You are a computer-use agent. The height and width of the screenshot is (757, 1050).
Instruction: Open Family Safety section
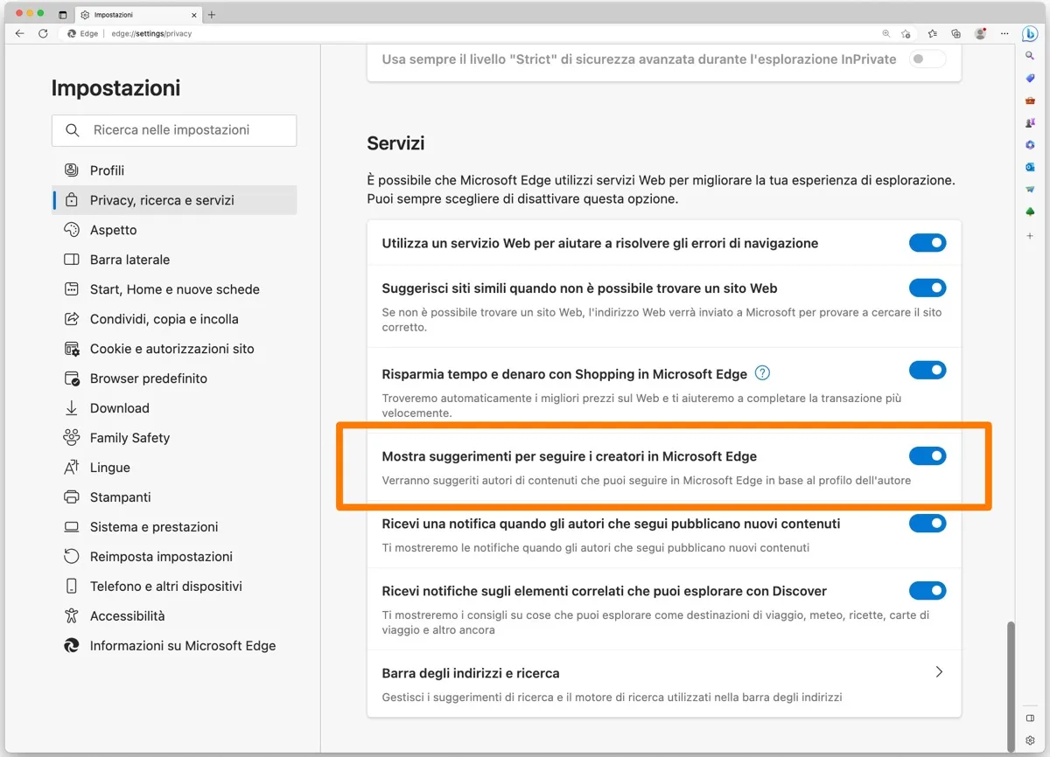174,438
